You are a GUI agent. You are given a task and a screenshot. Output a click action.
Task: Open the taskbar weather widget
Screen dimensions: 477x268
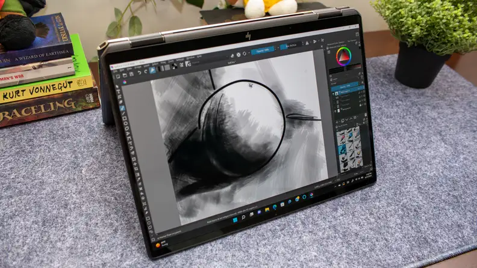pyautogui.click(x=161, y=243)
